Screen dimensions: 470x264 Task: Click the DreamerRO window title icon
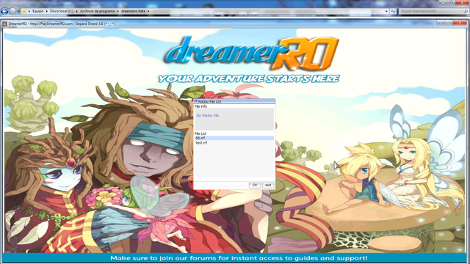(x=5, y=23)
